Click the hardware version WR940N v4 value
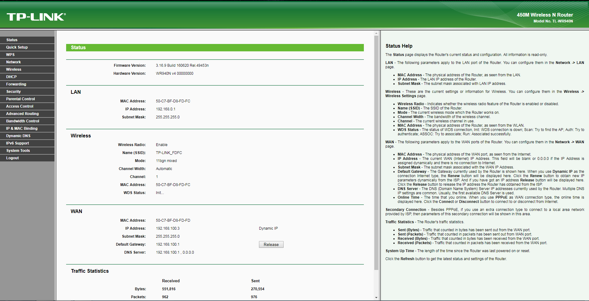Image resolution: width=589 pixels, height=301 pixels. pos(174,73)
